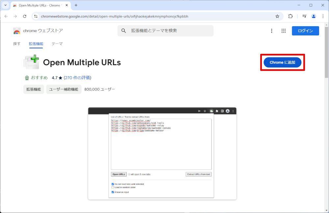Focus the 拡張機能とテーマを検索 search field
Image resolution: width=329 pixels, height=213 pixels.
pyautogui.click(x=165, y=31)
